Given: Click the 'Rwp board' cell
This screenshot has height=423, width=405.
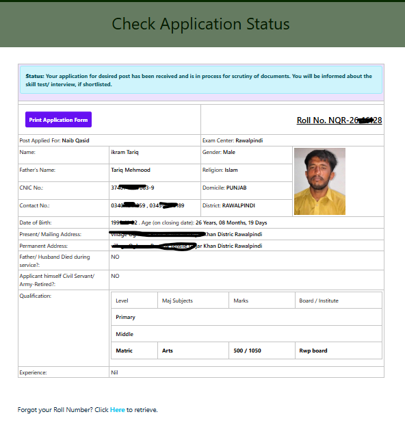Looking at the screenshot, I should [339, 350].
